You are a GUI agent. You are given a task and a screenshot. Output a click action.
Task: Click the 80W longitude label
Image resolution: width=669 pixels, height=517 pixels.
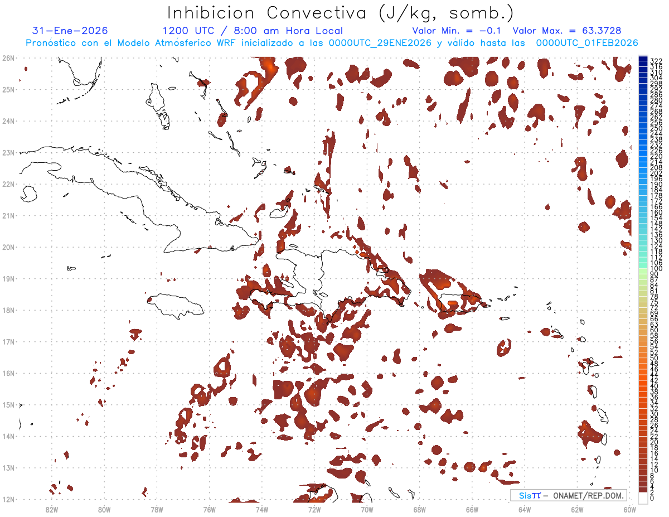coord(104,509)
